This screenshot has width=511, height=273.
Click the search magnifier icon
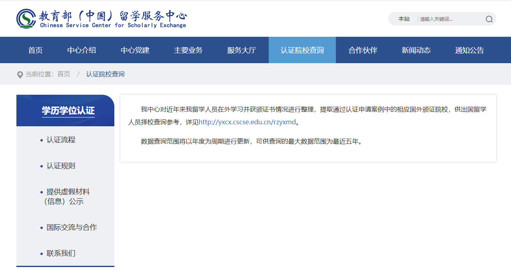pyautogui.click(x=489, y=19)
